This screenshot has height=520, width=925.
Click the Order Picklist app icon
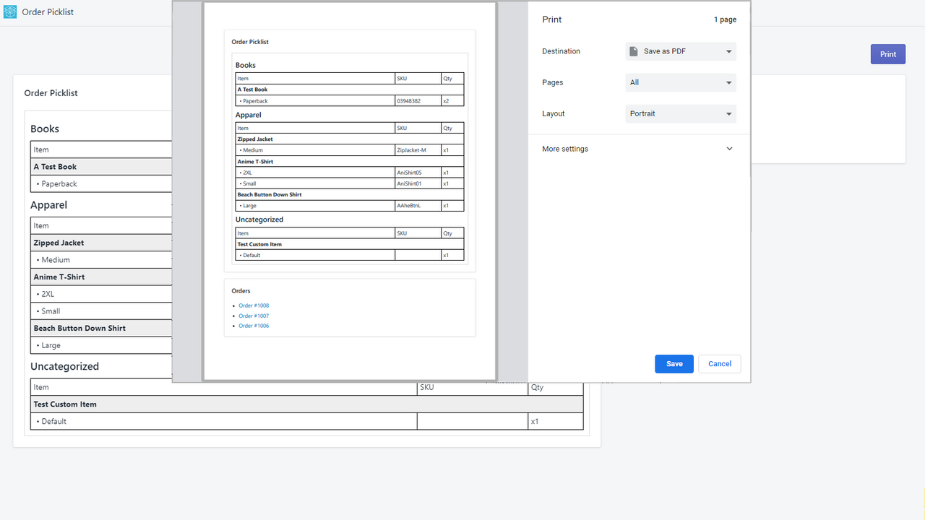10,12
